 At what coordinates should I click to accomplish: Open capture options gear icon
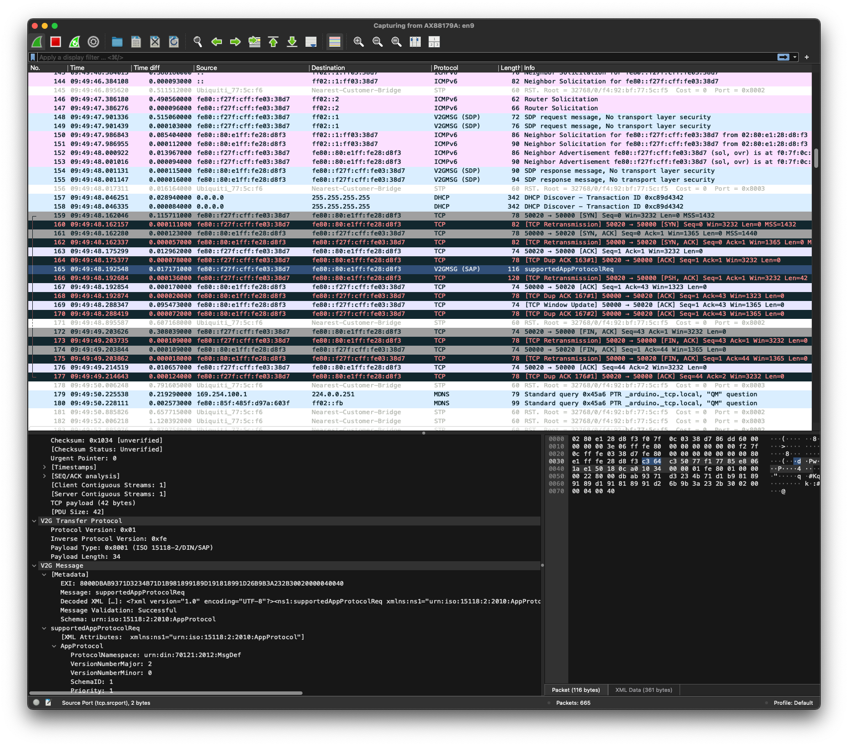pos(93,42)
